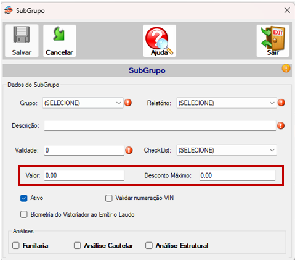Expand the Grupo dropdown
Screen dimensions: 295x260
[83, 103]
